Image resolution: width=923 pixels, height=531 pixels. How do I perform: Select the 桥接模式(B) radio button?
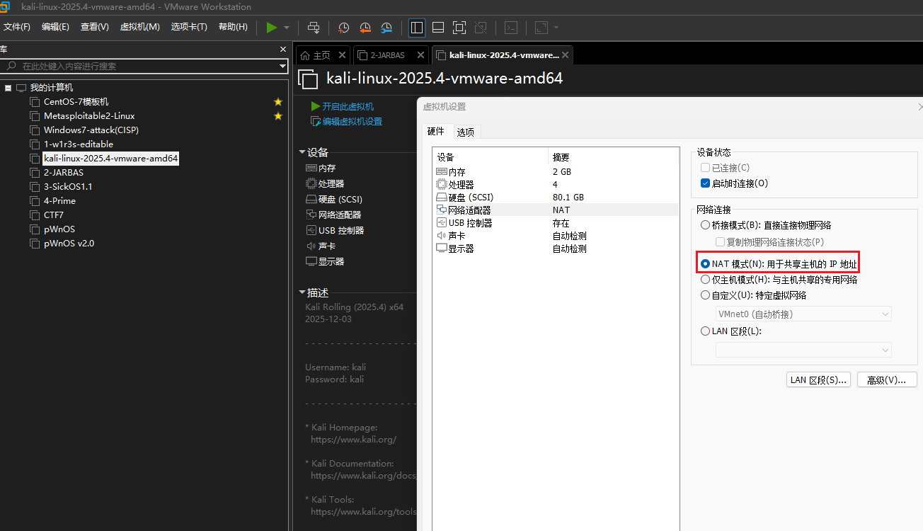coord(705,225)
